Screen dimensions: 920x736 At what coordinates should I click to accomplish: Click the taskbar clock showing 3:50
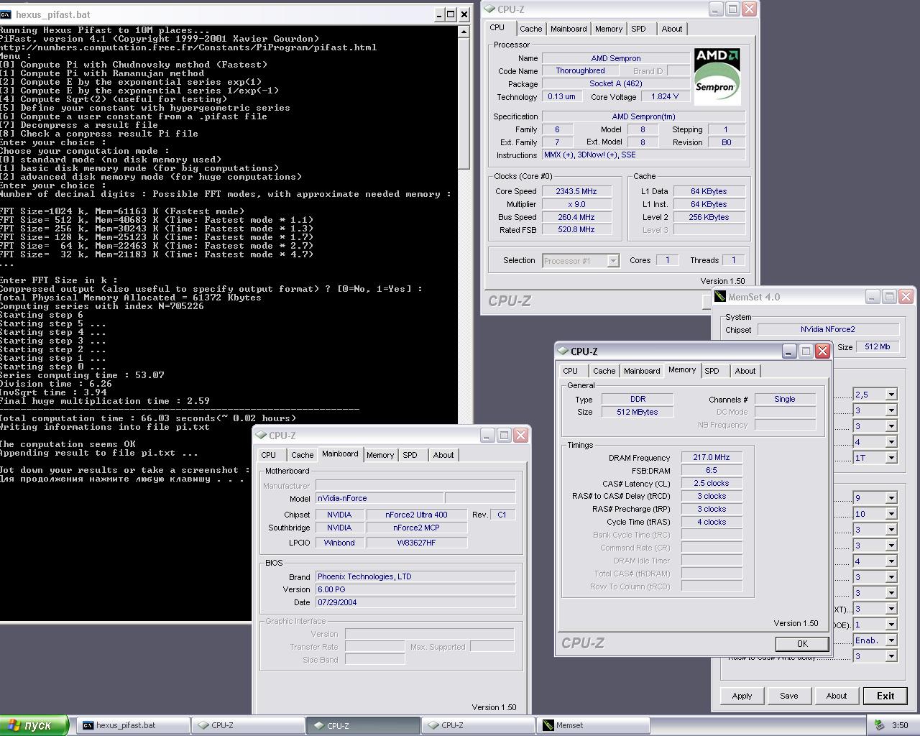(900, 725)
